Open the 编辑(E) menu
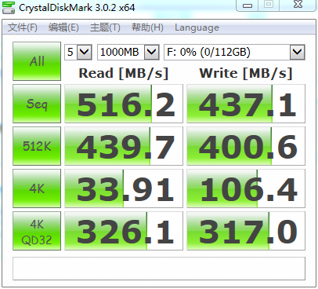Viewport: 318px width, 289px height. [x=63, y=27]
